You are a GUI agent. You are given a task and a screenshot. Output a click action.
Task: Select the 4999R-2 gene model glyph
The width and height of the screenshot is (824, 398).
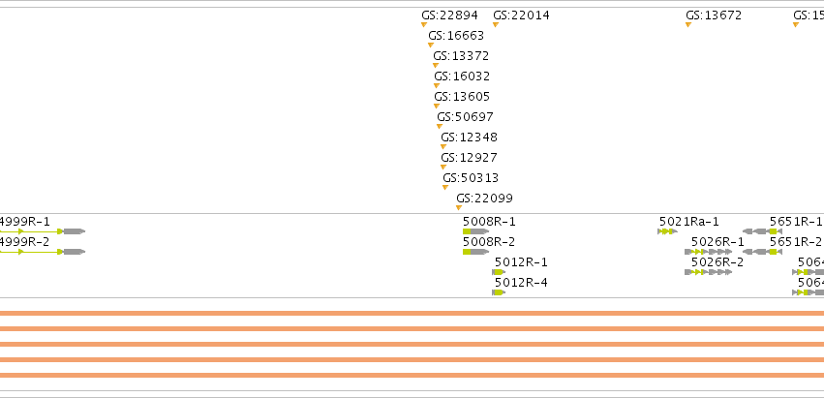[42, 252]
